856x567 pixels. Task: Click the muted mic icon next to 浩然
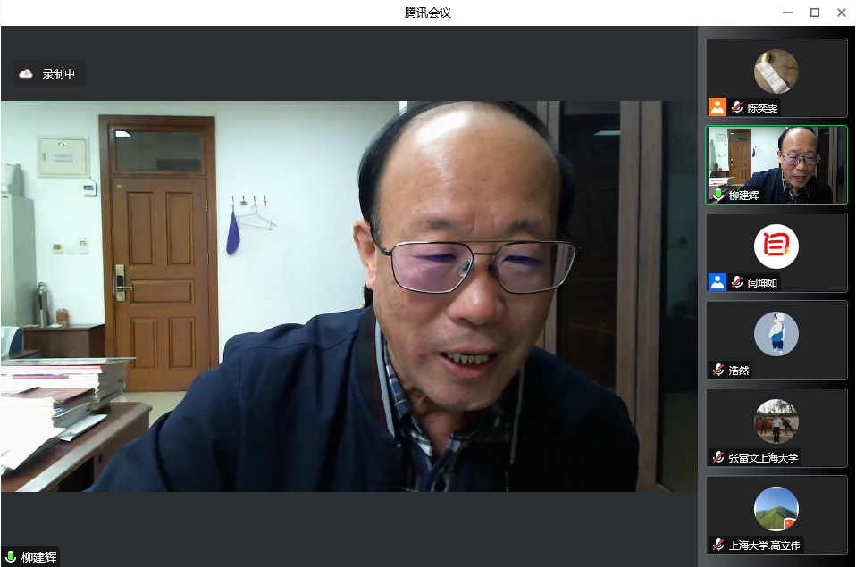pyautogui.click(x=718, y=370)
